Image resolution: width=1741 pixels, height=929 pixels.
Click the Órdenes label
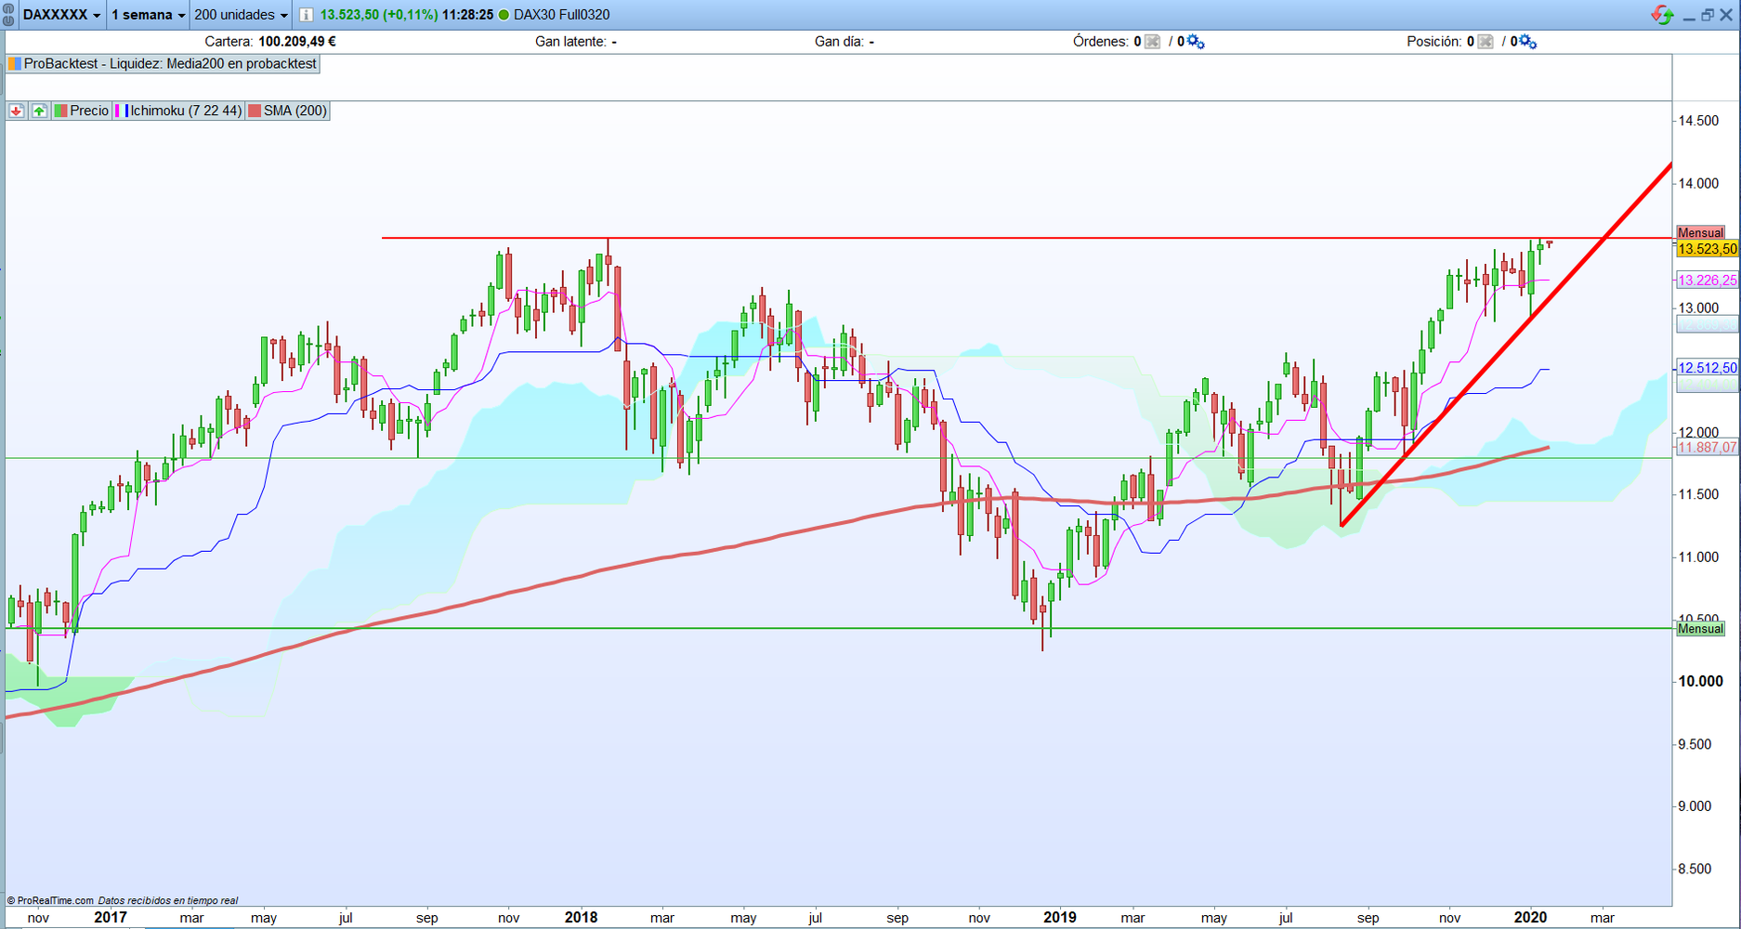coord(1101,42)
